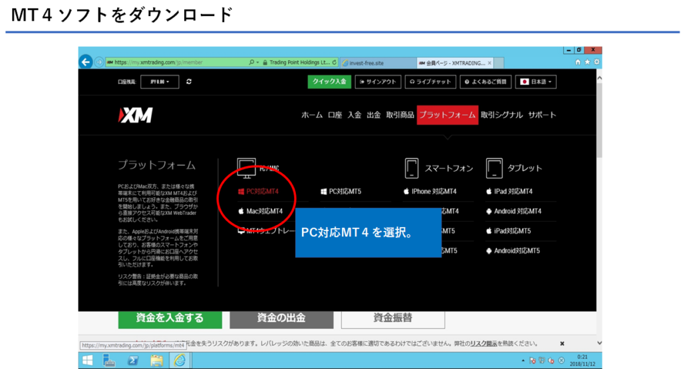Open the 取引シグナル menu item

point(501,115)
